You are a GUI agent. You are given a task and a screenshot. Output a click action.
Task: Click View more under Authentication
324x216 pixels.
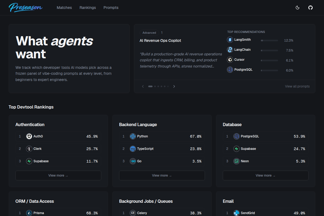(x=58, y=175)
